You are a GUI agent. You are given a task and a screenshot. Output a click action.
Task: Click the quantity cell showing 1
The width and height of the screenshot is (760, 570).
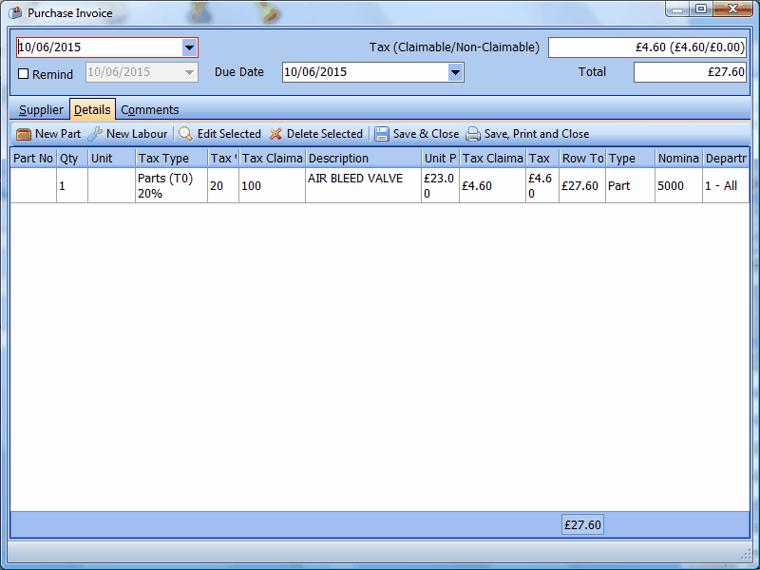point(72,185)
